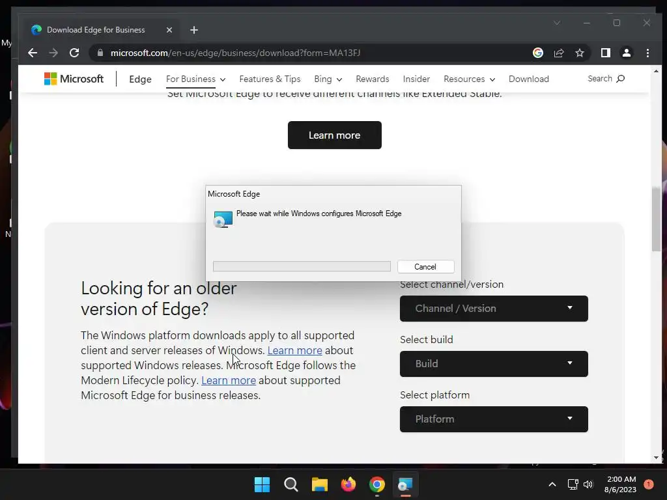
Task: Follow Learn more link about Windows releases
Action: 295,350
